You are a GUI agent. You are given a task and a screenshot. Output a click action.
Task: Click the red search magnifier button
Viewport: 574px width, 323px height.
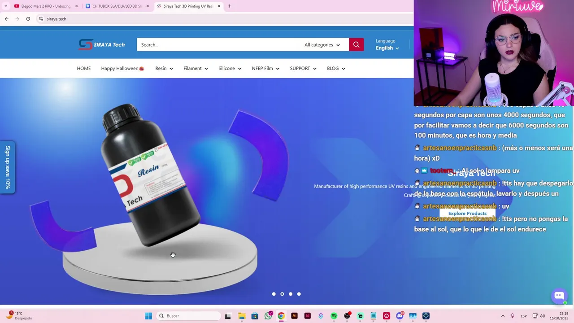[x=356, y=44]
